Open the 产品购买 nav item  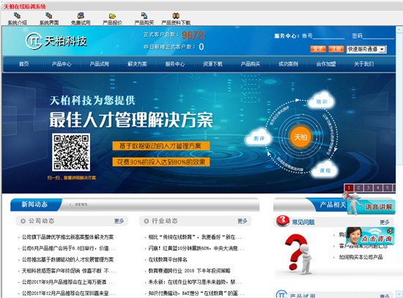[x=251, y=64]
